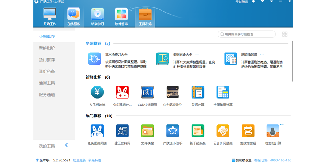Click the skin shirt icon in title bar
Viewport: 326px width, 163px height.
pyautogui.click(x=262, y=2)
